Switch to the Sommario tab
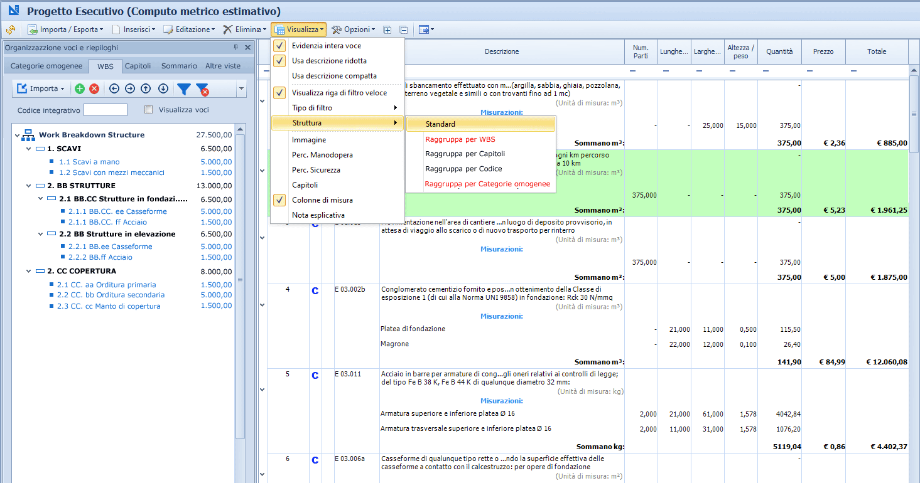The height and width of the screenshot is (483, 920). pos(179,66)
